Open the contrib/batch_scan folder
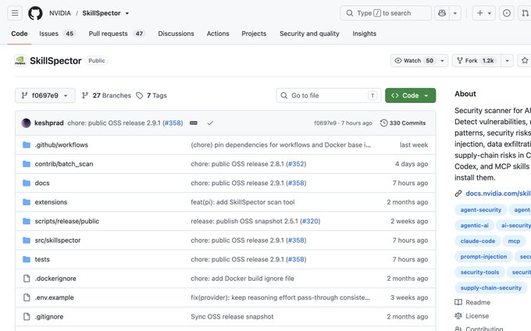The height and width of the screenshot is (331, 531). point(64,164)
